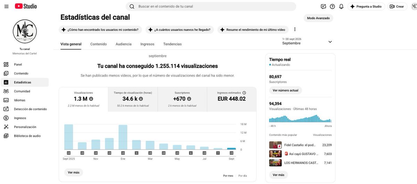Click the search magnifier icon

[x=132, y=6]
